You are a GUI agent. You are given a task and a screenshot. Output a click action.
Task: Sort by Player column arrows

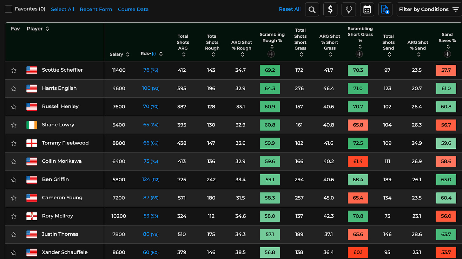(x=47, y=29)
